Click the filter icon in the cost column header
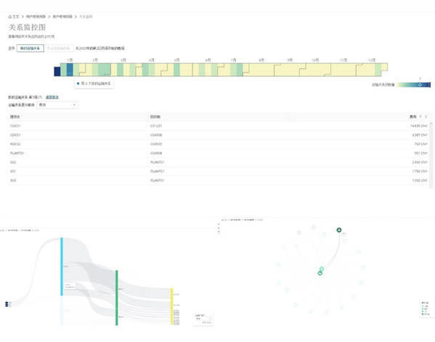 (420, 117)
